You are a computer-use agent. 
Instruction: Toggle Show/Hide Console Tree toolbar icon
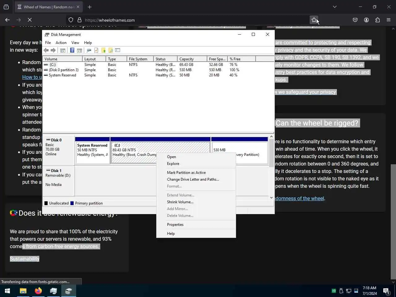click(x=63, y=50)
